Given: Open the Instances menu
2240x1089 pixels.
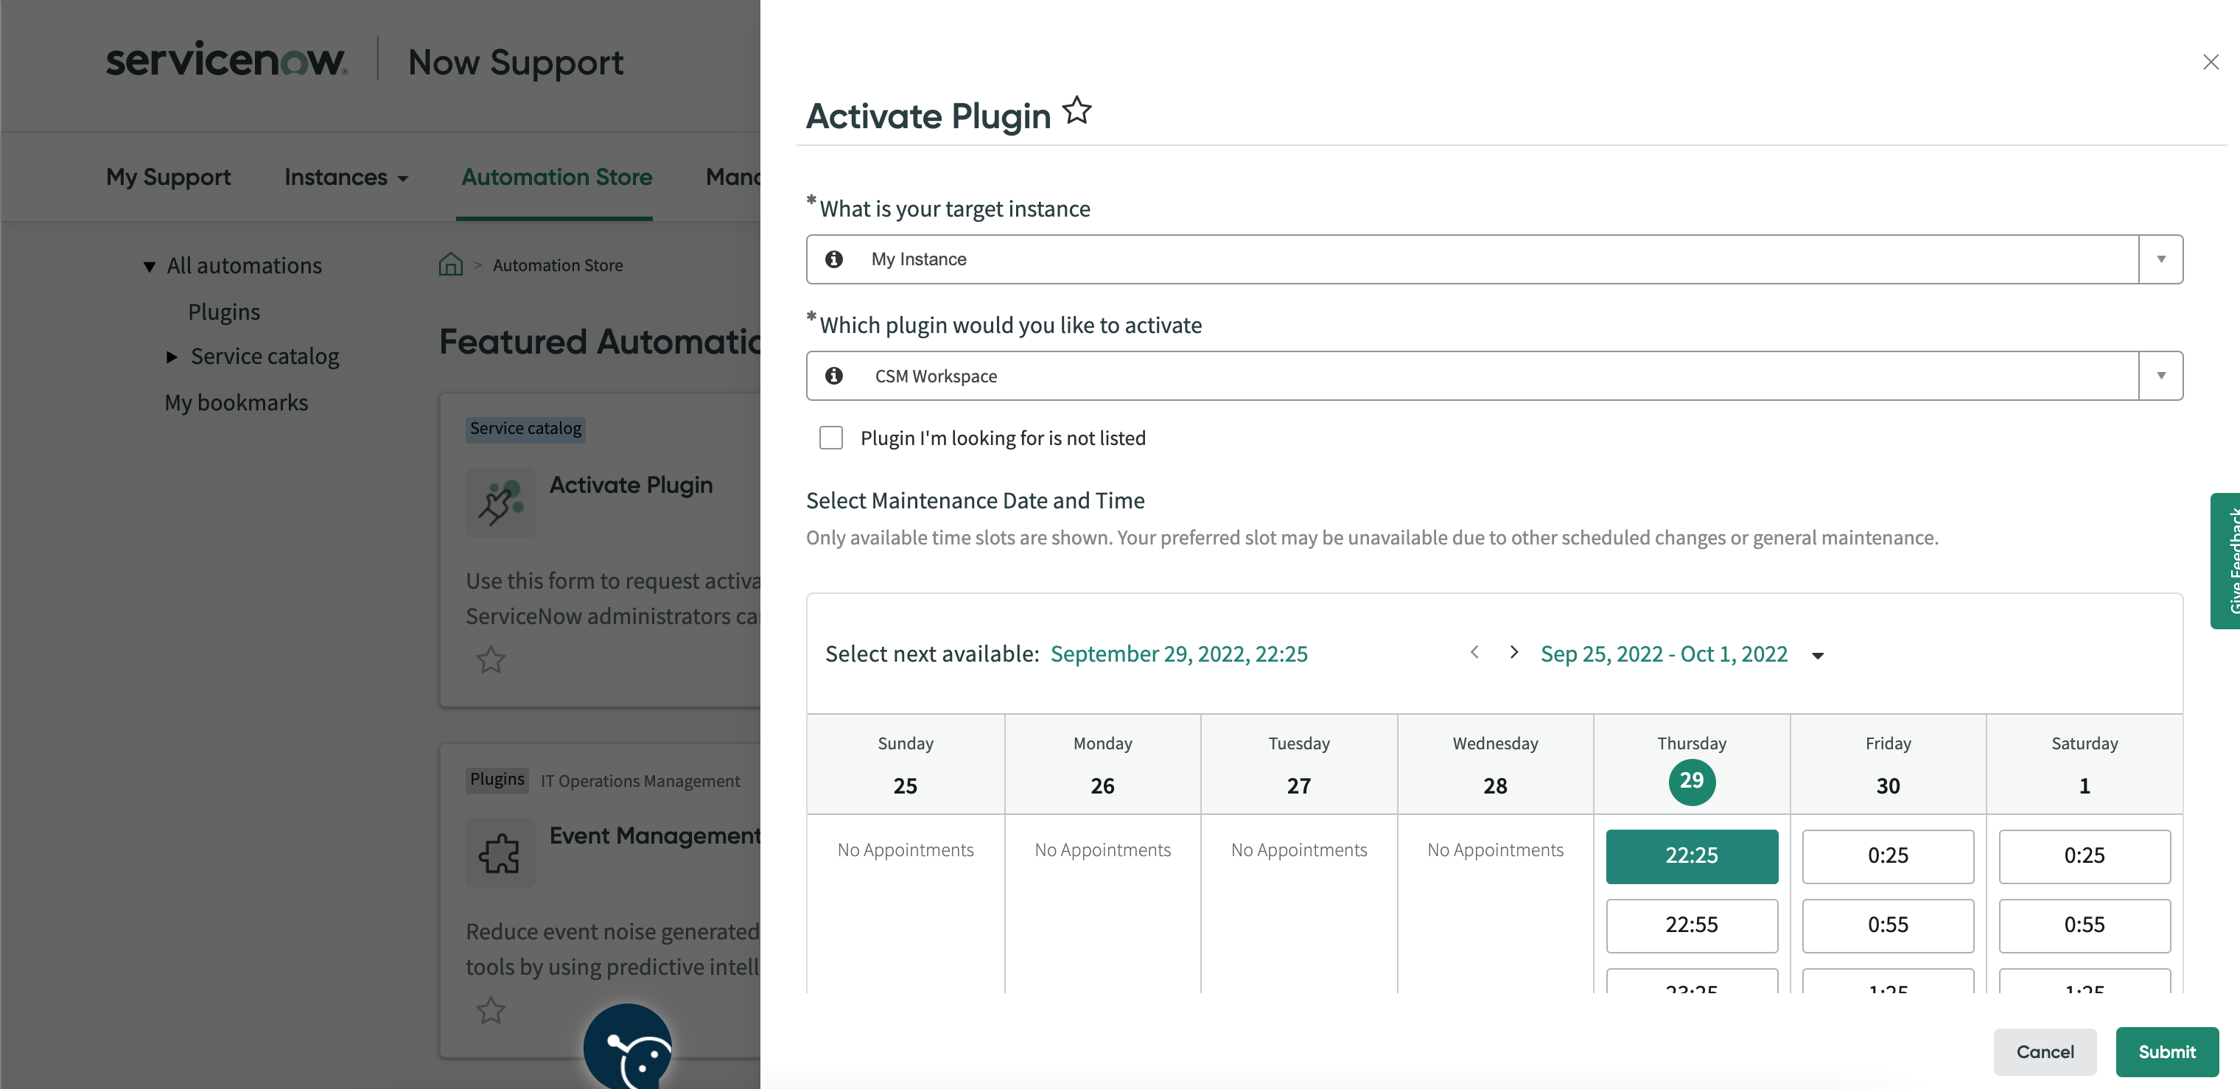Looking at the screenshot, I should (x=346, y=177).
